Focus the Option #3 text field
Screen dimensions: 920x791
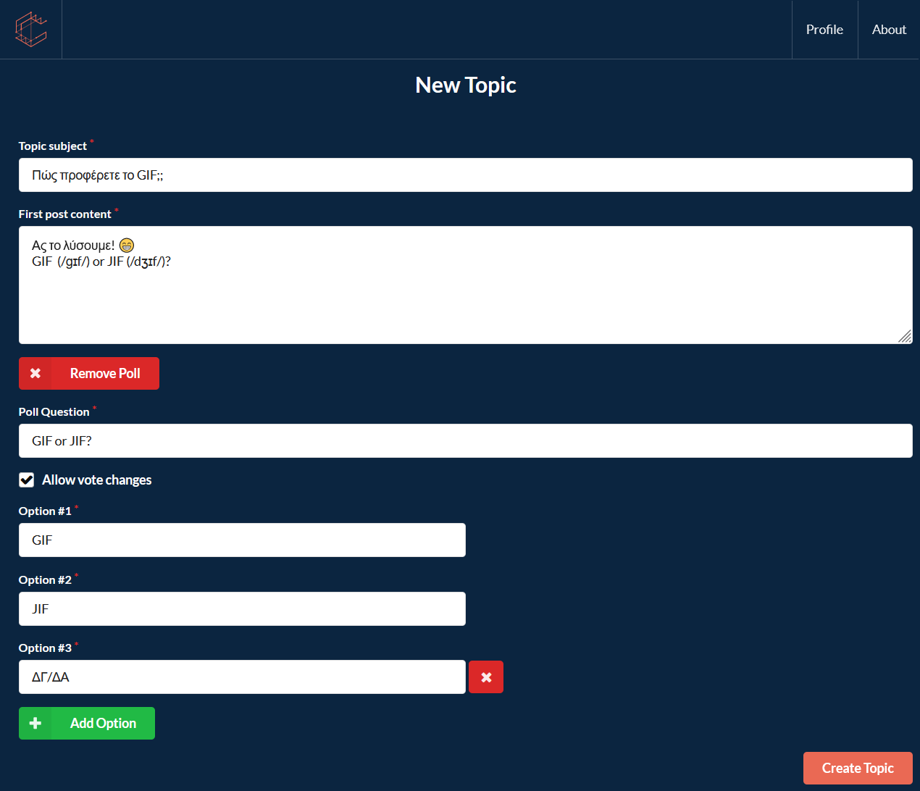pos(242,677)
